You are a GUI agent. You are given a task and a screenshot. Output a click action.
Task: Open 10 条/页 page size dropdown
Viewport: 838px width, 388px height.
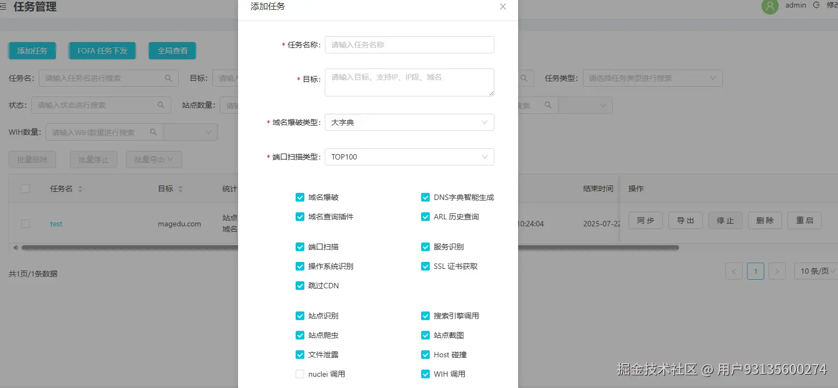tap(816, 271)
